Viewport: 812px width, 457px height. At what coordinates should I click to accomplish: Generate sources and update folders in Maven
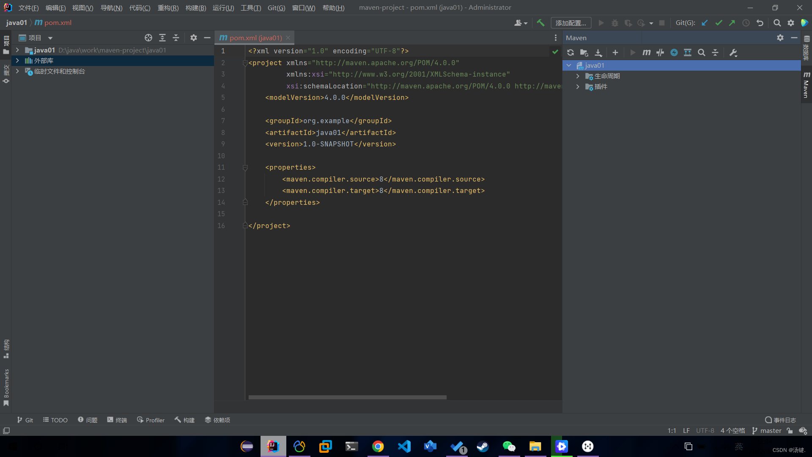click(x=584, y=52)
